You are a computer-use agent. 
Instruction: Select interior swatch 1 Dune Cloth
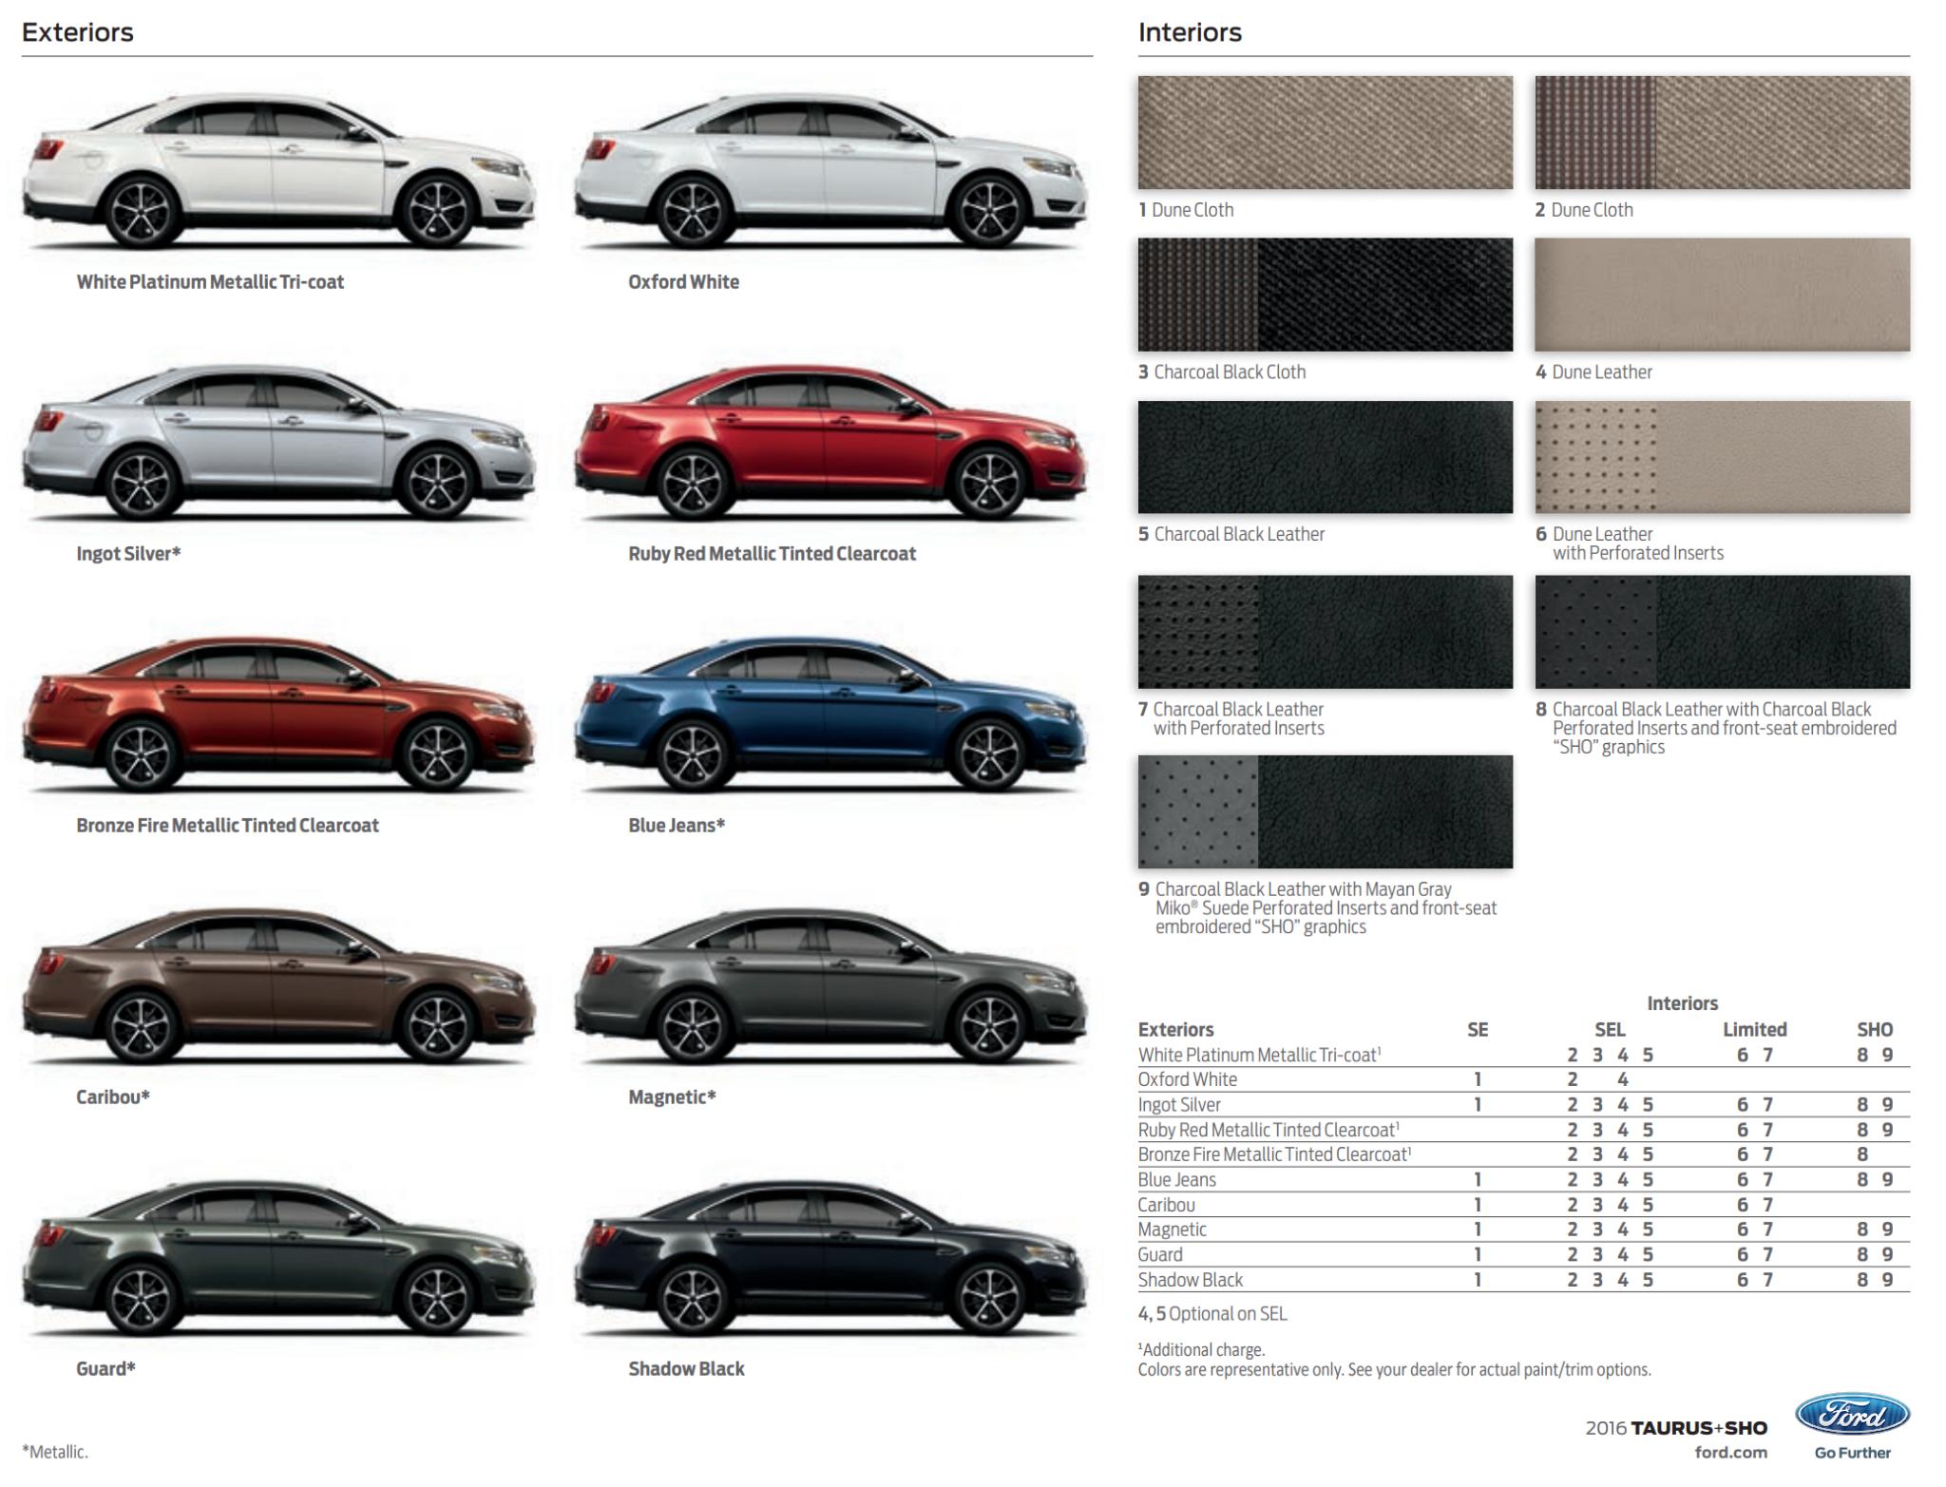tap(1325, 132)
